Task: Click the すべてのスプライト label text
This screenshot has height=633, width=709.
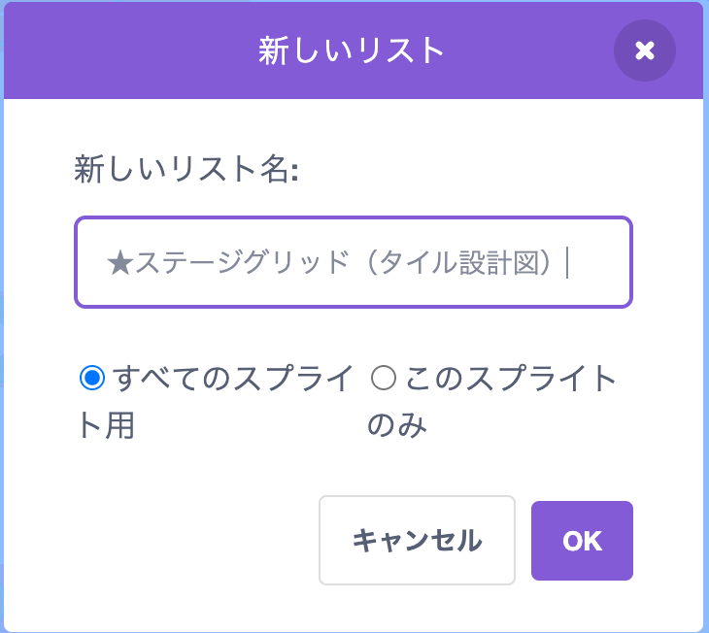Action: (233, 379)
